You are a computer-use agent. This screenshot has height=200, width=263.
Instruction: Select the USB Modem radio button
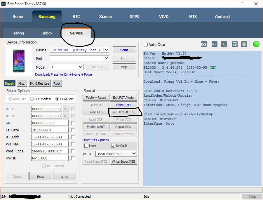pyautogui.click(x=32, y=99)
